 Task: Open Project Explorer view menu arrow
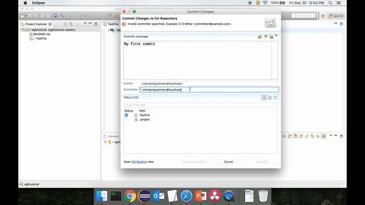pyautogui.click(x=85, y=23)
